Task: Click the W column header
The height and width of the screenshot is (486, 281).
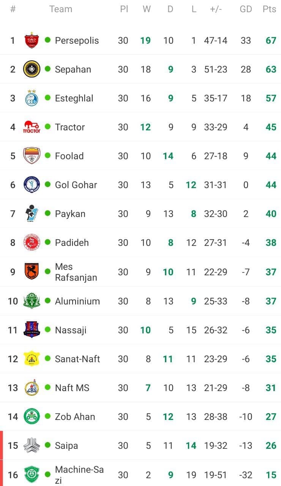Action: coord(147,9)
